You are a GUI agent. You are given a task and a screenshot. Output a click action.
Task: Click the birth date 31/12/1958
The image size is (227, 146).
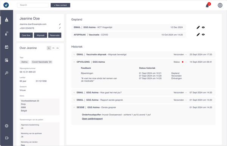[x=41, y=81]
